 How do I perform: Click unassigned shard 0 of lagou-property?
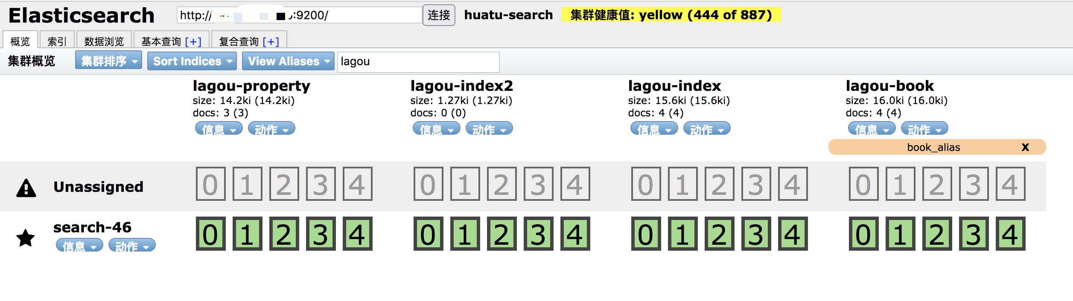(211, 184)
